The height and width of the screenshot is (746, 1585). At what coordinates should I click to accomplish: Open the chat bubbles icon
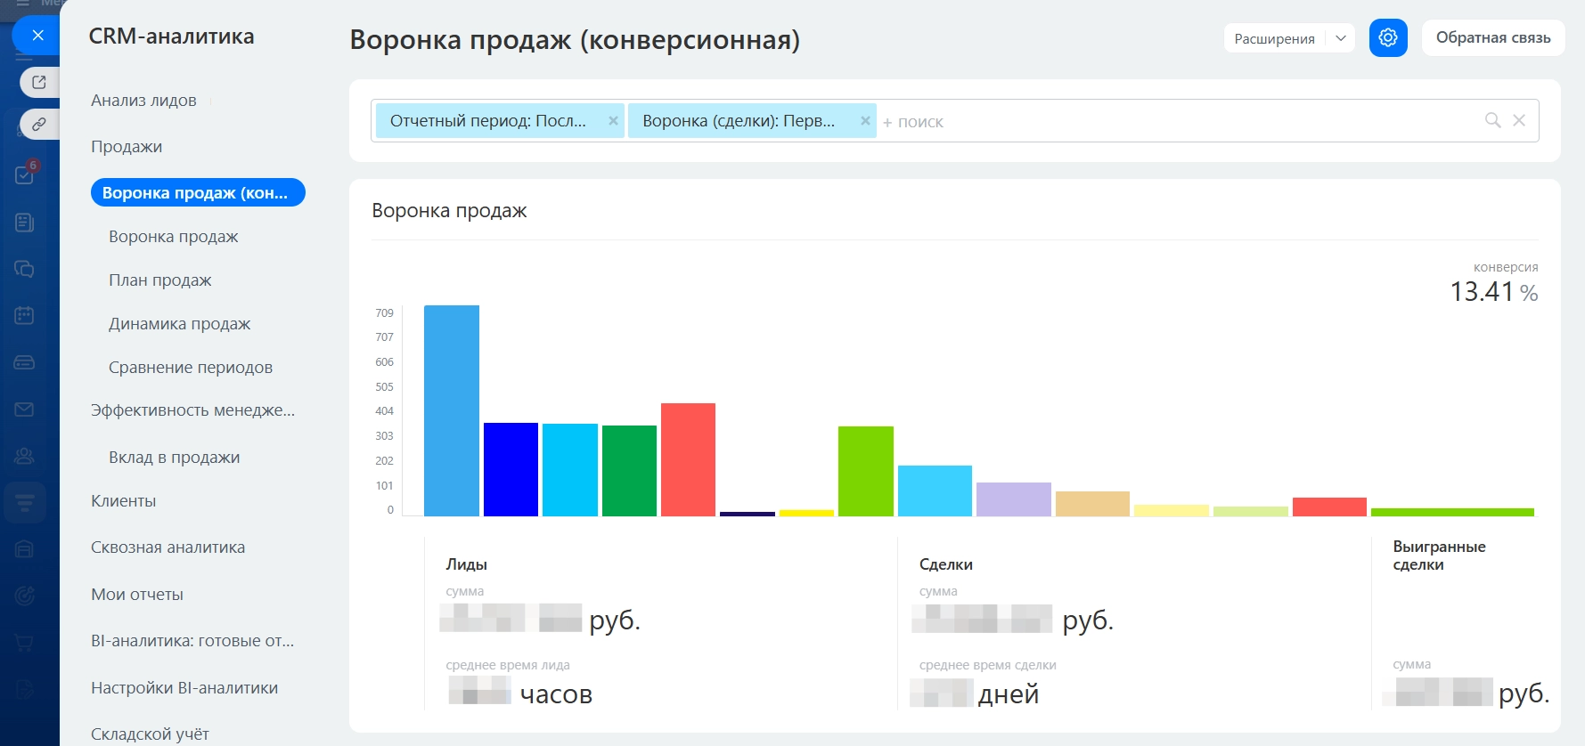pyautogui.click(x=25, y=269)
